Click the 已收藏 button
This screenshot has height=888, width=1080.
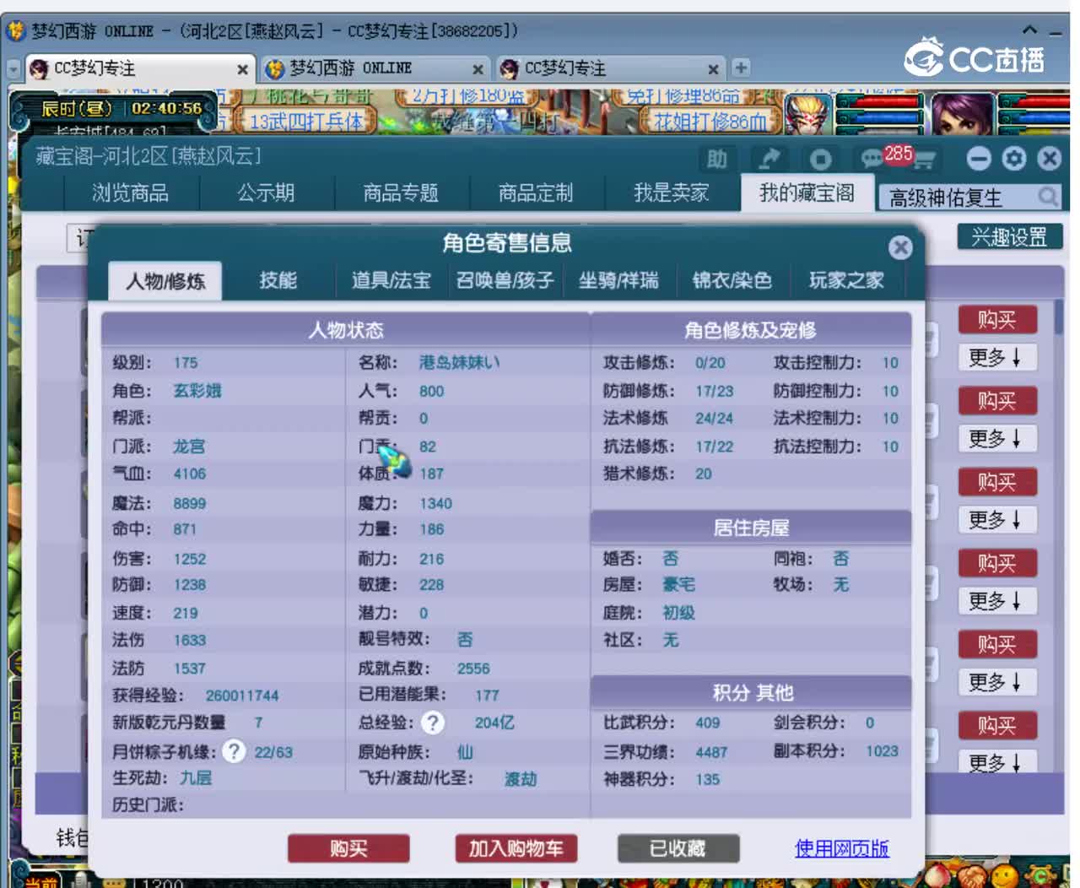click(678, 848)
